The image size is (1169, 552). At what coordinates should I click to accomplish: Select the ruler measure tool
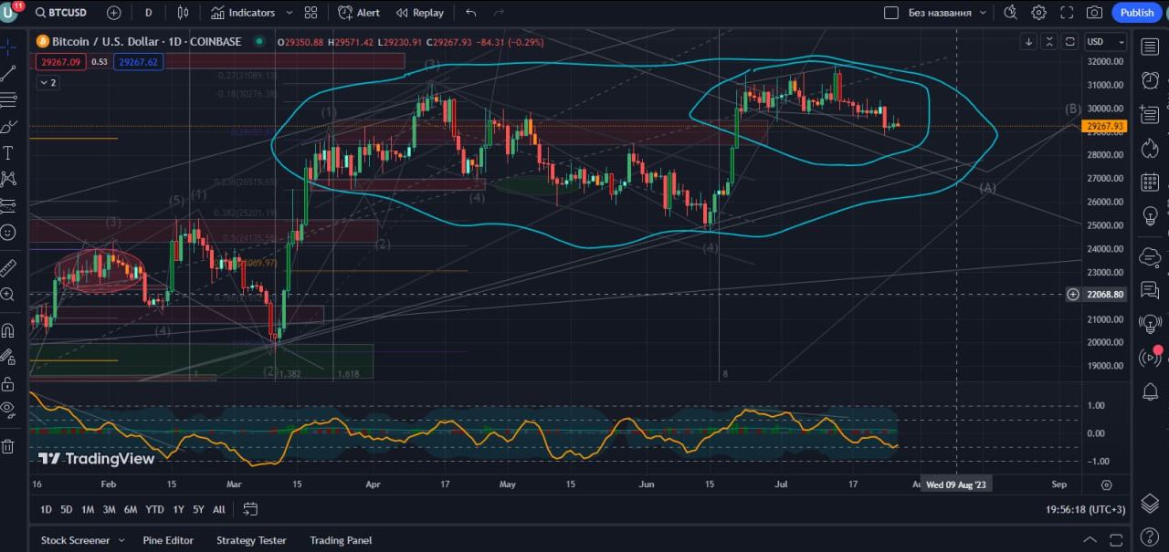tap(8, 268)
